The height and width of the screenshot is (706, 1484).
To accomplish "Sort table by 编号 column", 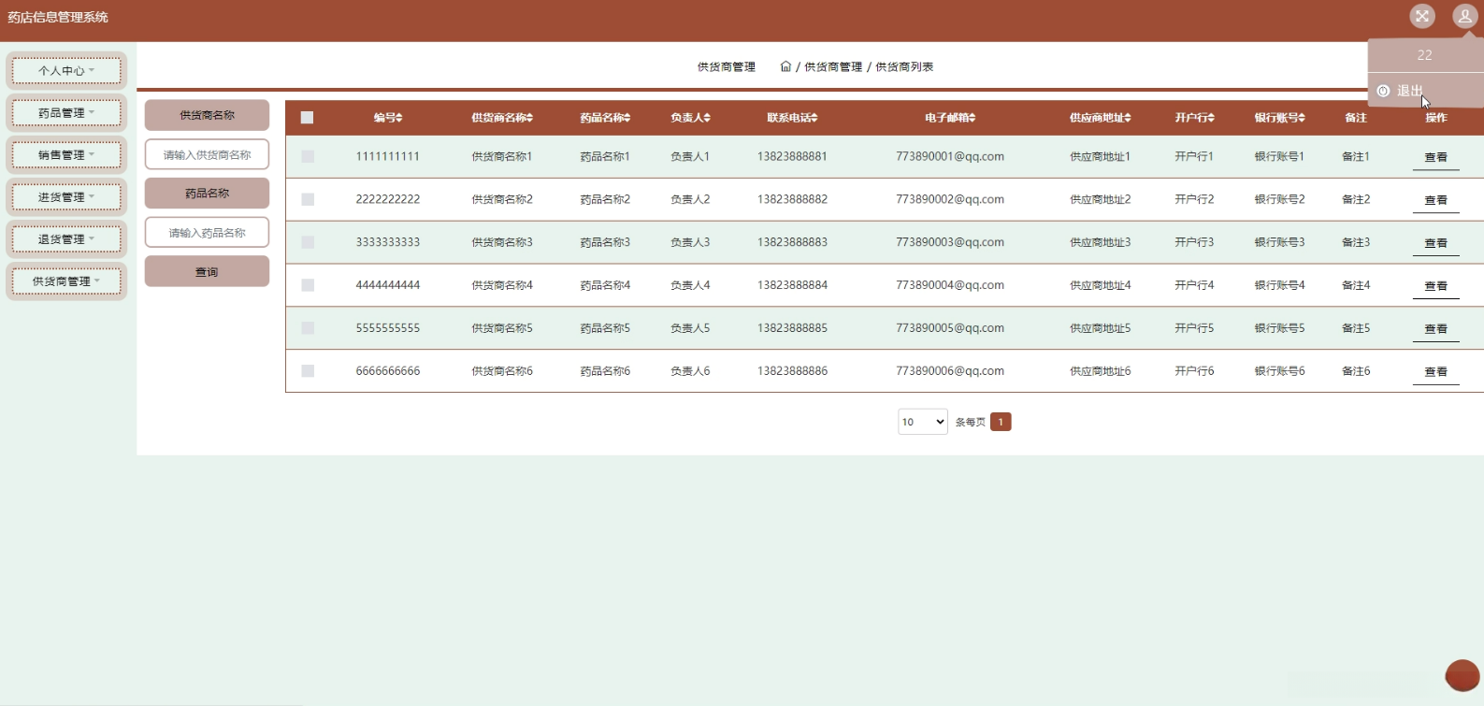I will pyautogui.click(x=388, y=118).
